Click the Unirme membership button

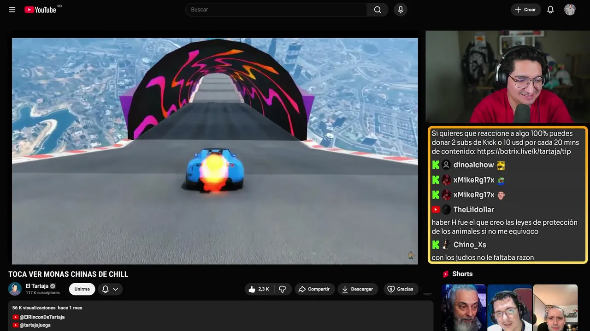(x=82, y=289)
